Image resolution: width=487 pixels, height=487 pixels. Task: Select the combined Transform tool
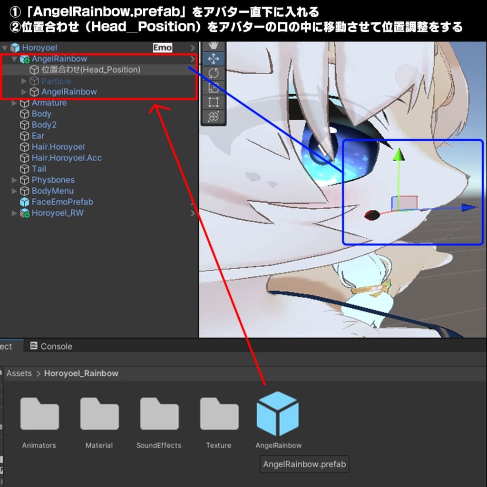point(214,117)
